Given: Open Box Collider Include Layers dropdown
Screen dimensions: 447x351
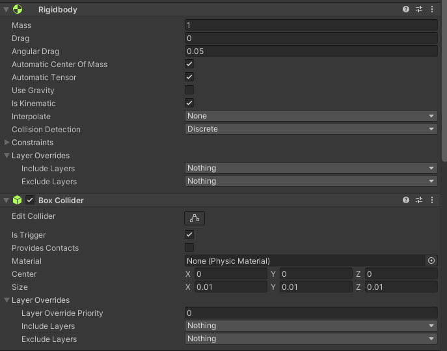Looking at the screenshot, I should [311, 326].
